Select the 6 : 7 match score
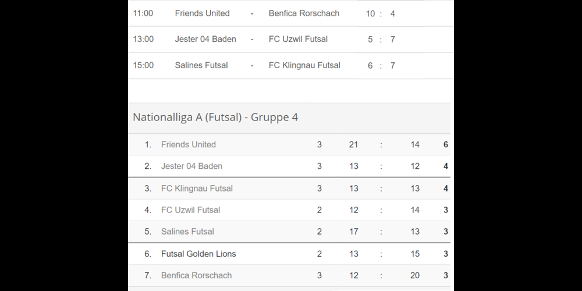The image size is (582, 291). click(381, 65)
